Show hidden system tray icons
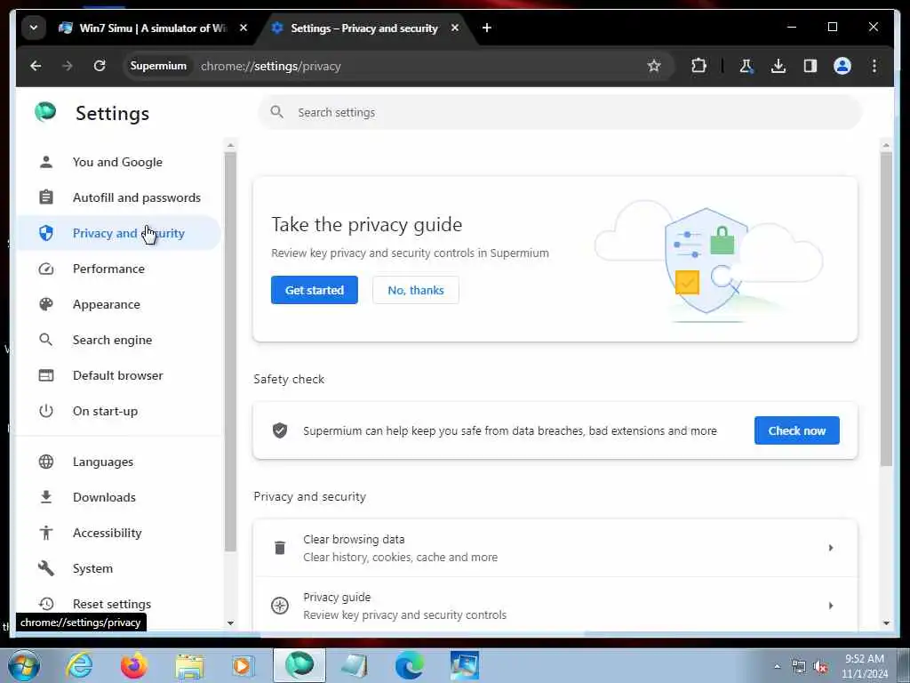This screenshot has height=683, width=910. [x=777, y=667]
